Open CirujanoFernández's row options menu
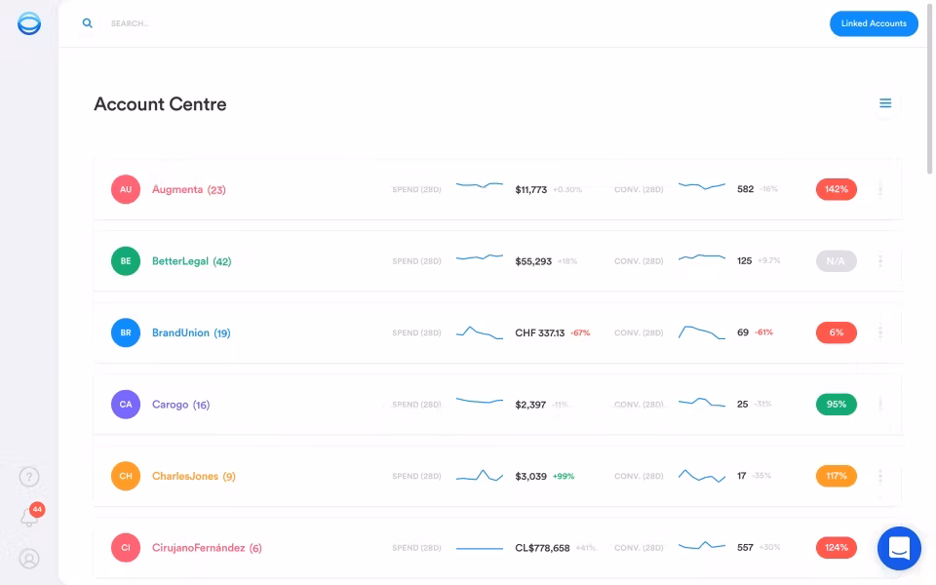The width and height of the screenshot is (936, 585). coord(880,547)
